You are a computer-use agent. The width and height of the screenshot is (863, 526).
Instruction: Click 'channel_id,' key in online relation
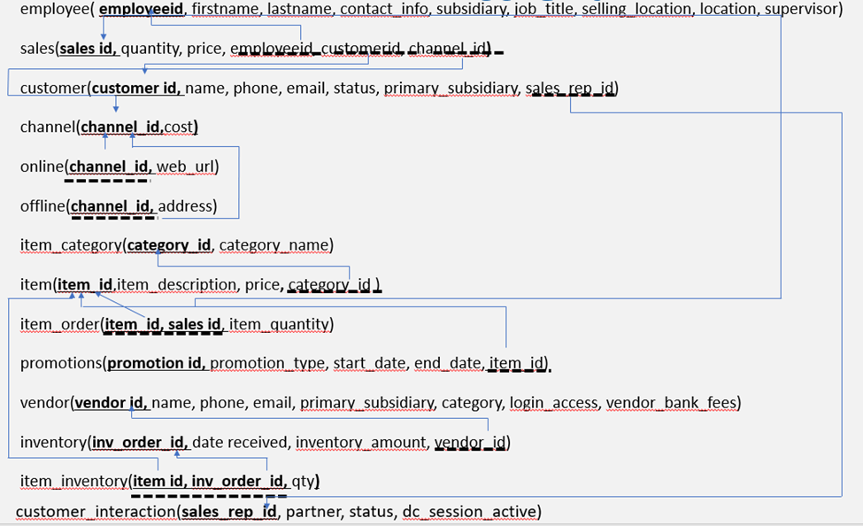tap(111, 166)
